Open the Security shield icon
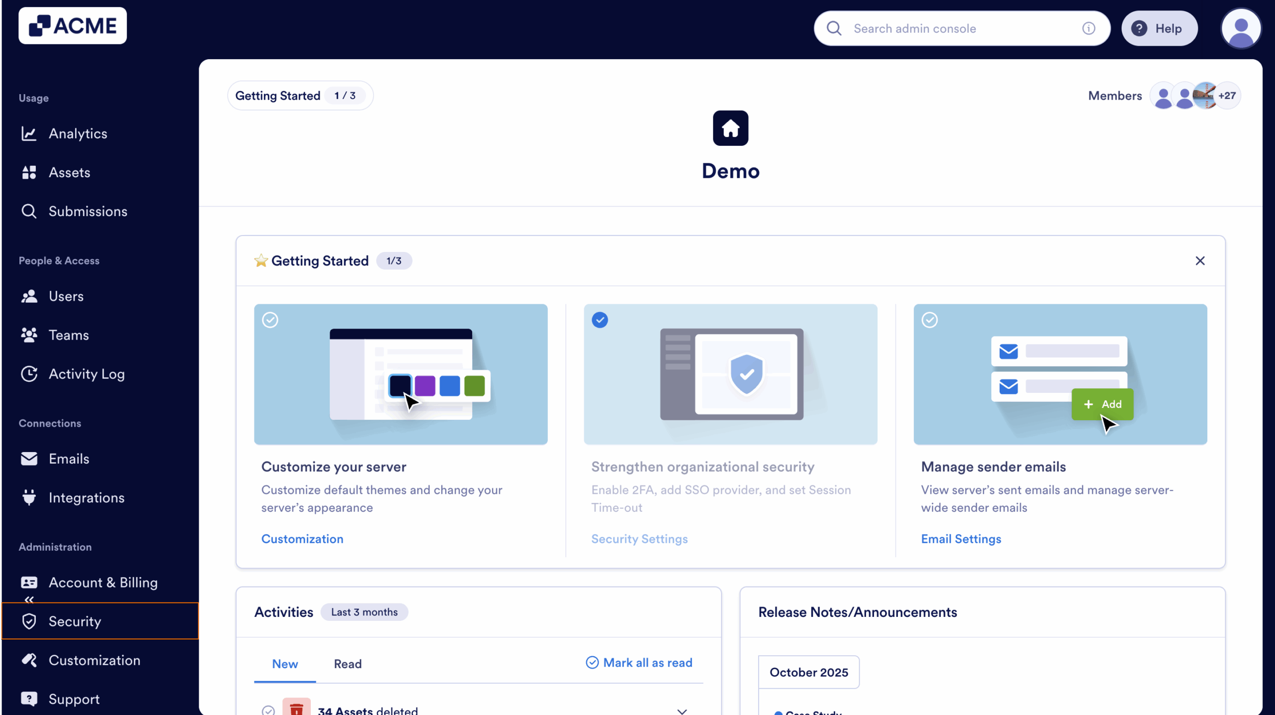Screen dimensions: 1275x715 point(29,621)
